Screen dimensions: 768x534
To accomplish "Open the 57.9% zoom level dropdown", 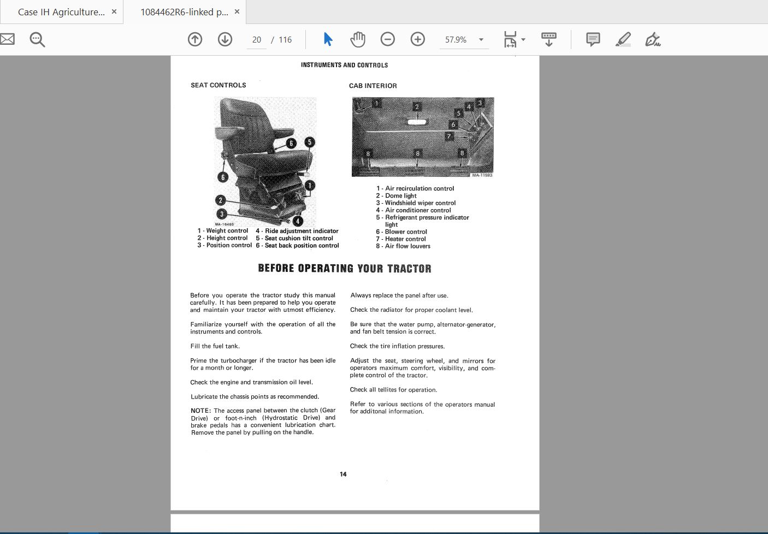I will (464, 40).
